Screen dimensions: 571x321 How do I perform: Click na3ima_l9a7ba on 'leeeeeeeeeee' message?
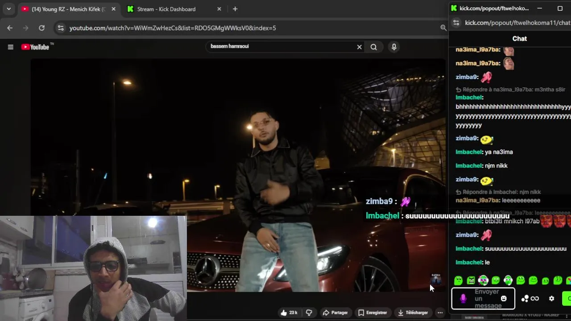tap(478, 201)
